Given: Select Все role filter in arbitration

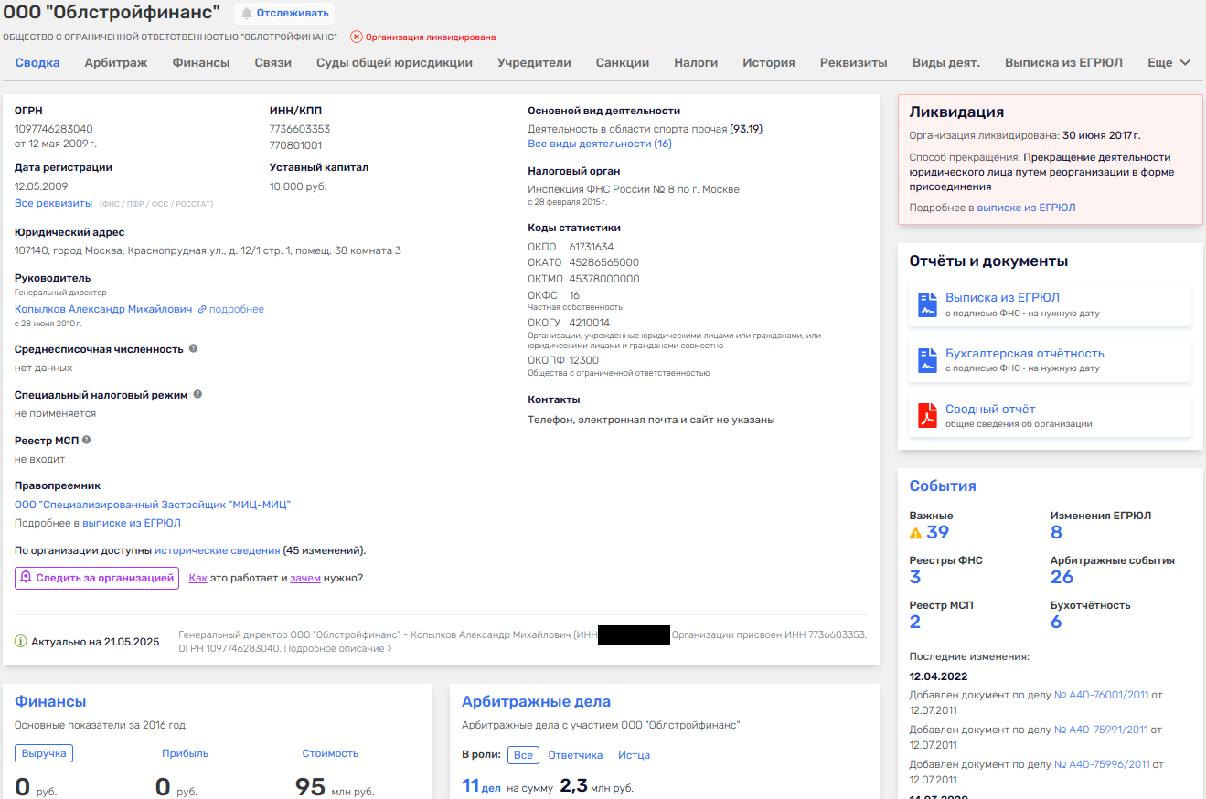Looking at the screenshot, I should click(523, 755).
